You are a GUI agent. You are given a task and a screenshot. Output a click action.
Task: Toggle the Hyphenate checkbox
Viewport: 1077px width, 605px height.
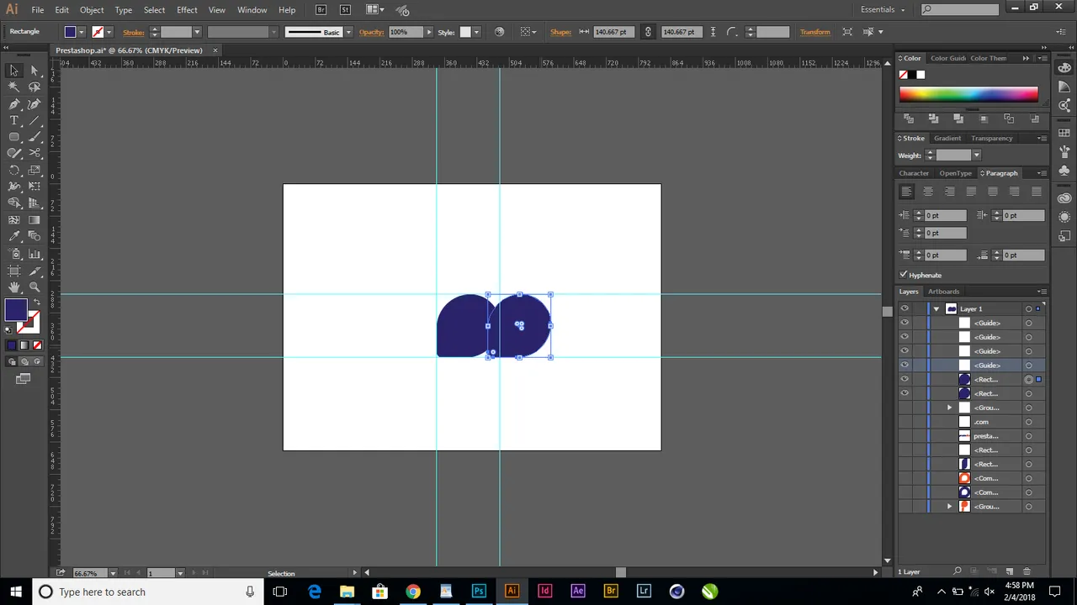[x=904, y=275]
